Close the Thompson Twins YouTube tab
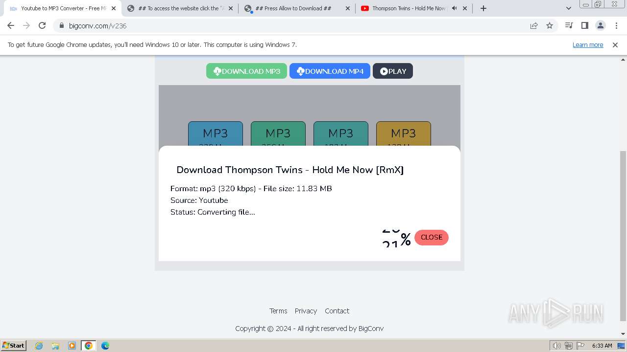The width and height of the screenshot is (627, 352). click(x=465, y=8)
